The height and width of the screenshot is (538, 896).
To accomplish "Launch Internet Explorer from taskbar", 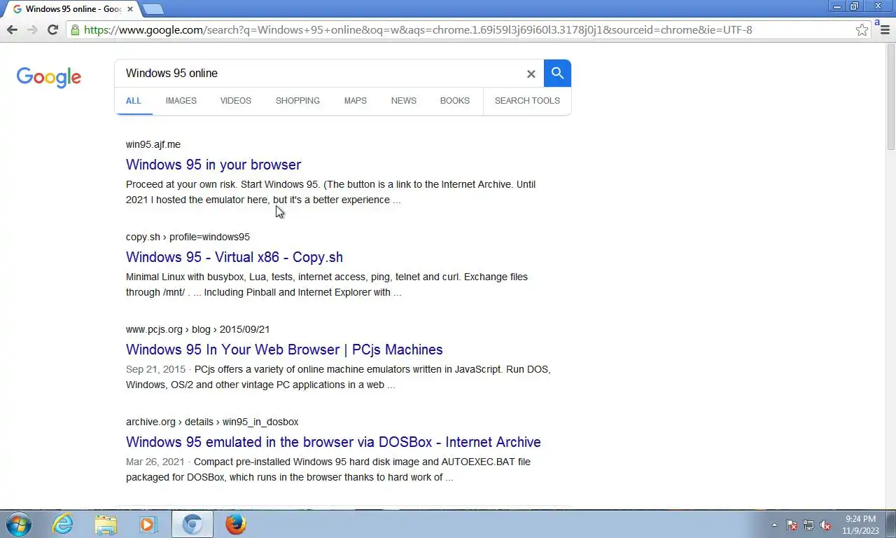I will 63,524.
